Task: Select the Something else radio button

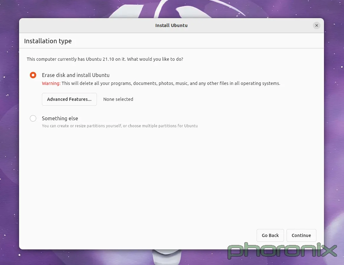Action: [33, 118]
